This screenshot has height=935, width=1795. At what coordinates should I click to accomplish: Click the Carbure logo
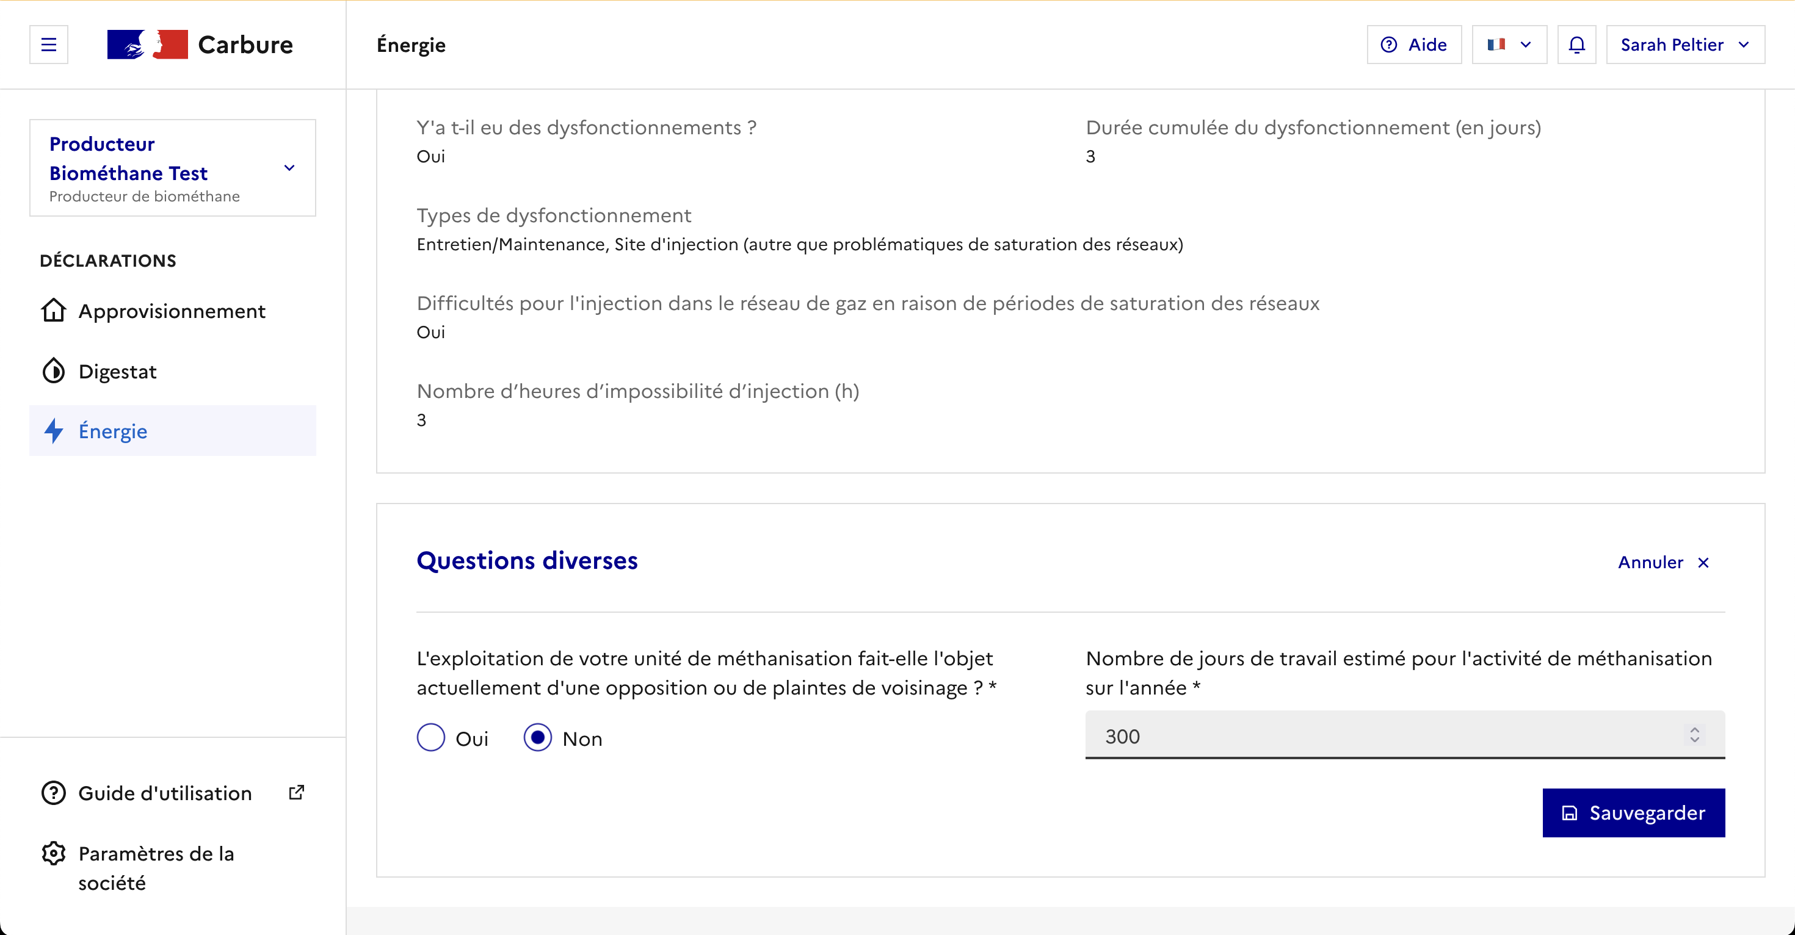[x=199, y=45]
